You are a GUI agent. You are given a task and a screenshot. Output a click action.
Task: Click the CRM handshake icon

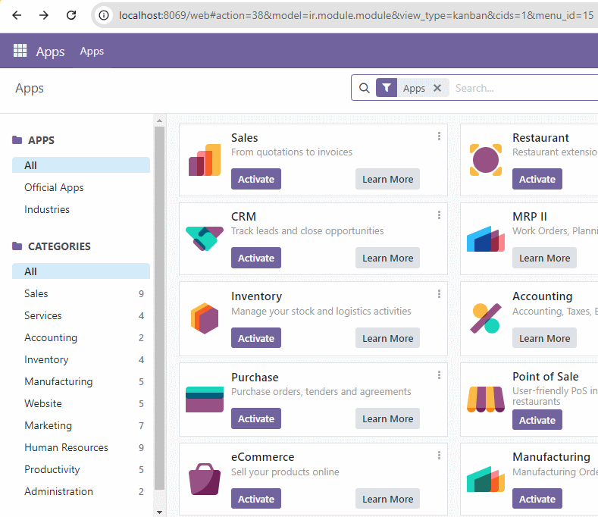coord(205,238)
